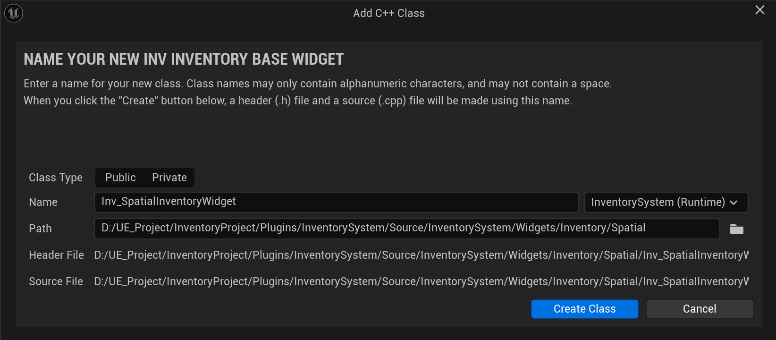Click the "Name Your New Inv Inventory Base Widget" heading
This screenshot has height=340, width=776.
pos(184,59)
